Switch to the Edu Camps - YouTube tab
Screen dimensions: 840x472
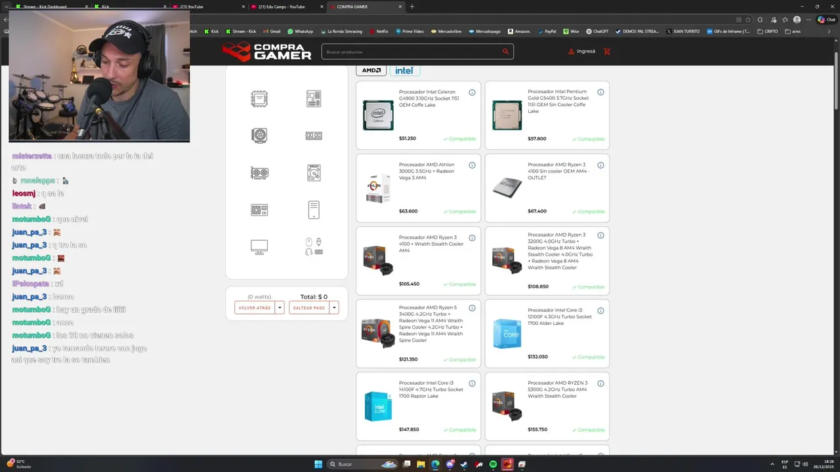[x=286, y=7]
